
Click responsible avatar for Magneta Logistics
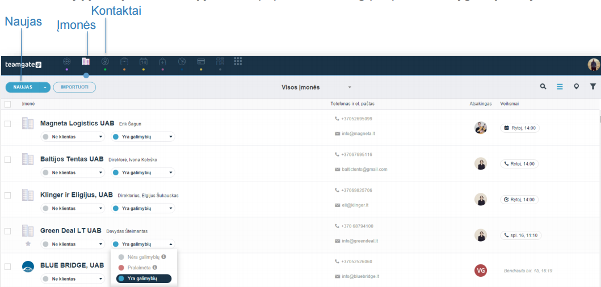pos(481,128)
